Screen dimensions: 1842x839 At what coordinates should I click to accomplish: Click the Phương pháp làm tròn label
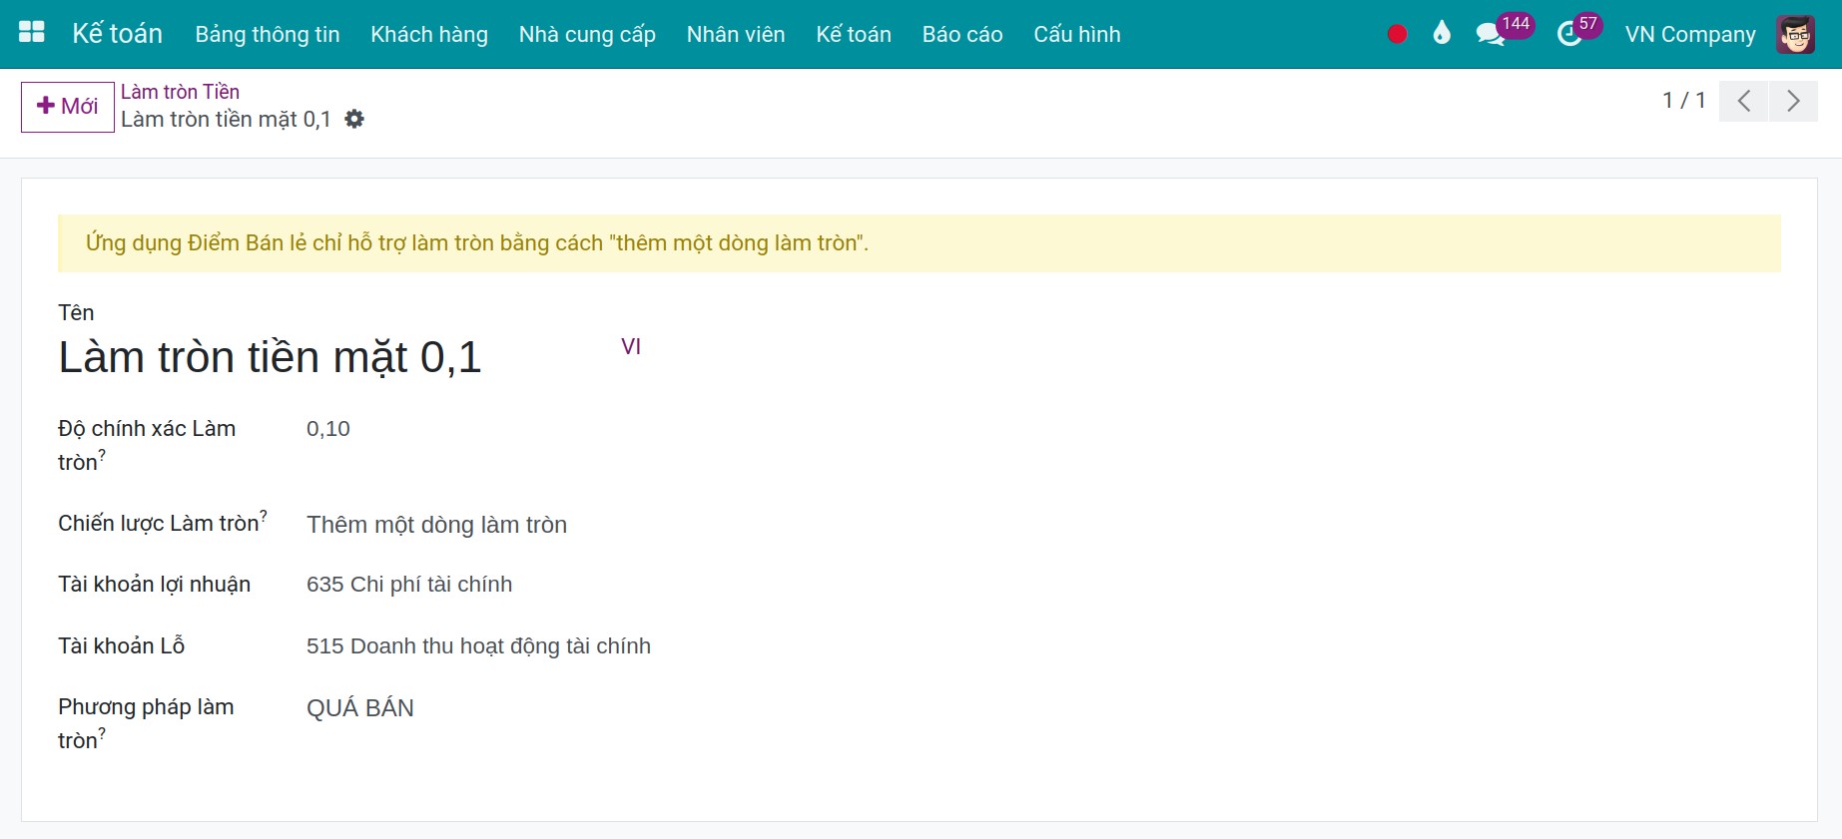[x=146, y=723]
